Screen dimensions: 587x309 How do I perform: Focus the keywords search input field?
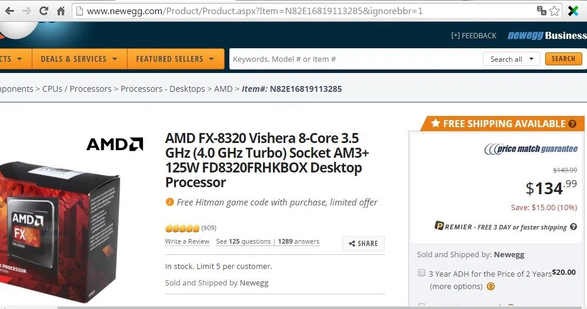(356, 59)
